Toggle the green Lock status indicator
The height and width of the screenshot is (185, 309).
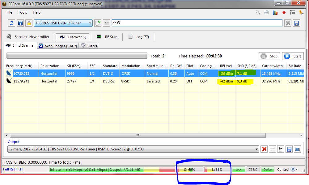tap(238, 170)
